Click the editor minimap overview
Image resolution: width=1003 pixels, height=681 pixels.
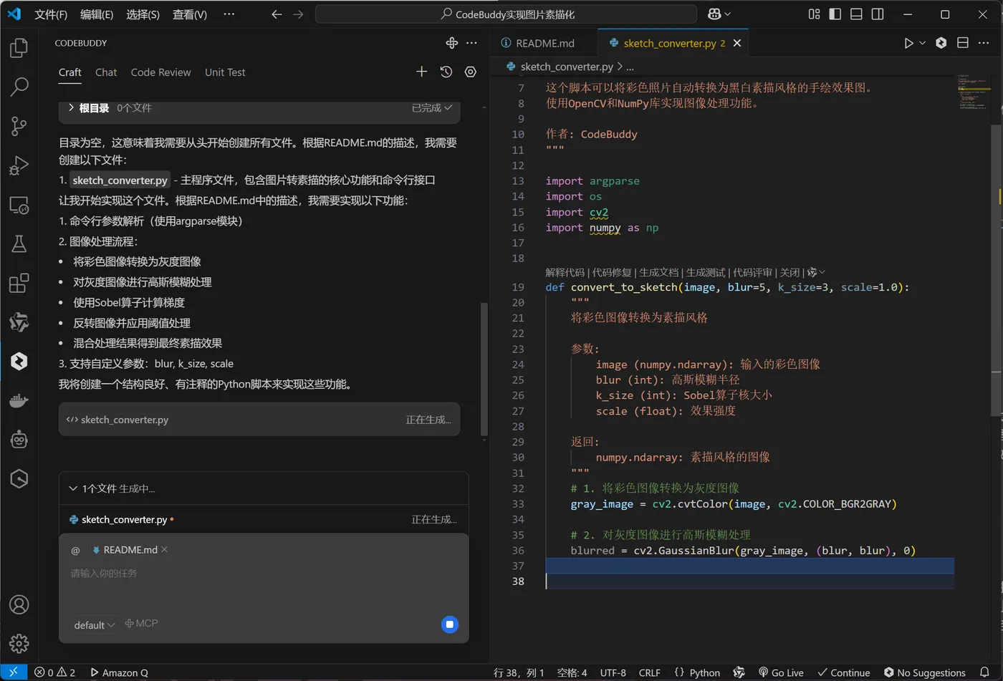(973, 93)
